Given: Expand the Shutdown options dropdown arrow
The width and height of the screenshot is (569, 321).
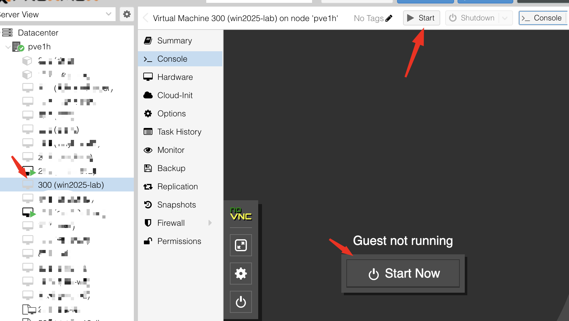Looking at the screenshot, I should [505, 18].
